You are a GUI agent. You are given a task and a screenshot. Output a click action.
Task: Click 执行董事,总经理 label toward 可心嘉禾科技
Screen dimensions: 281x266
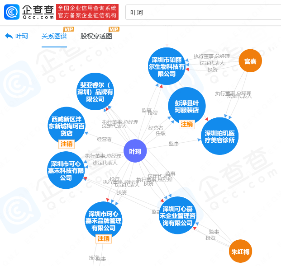[x=103, y=156]
